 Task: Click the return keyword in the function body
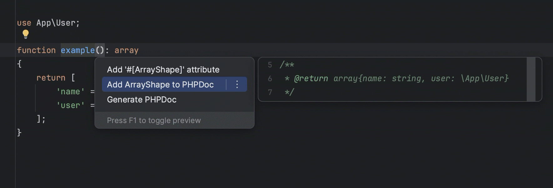coord(51,78)
